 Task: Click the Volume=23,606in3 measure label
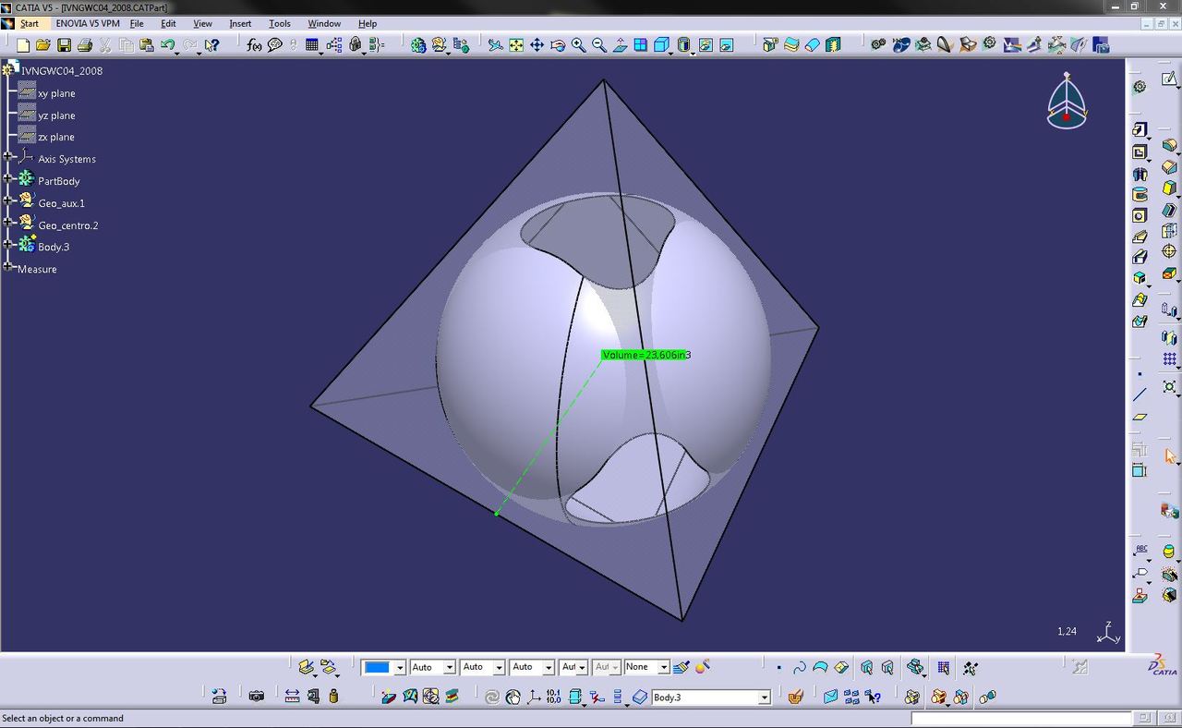(646, 355)
